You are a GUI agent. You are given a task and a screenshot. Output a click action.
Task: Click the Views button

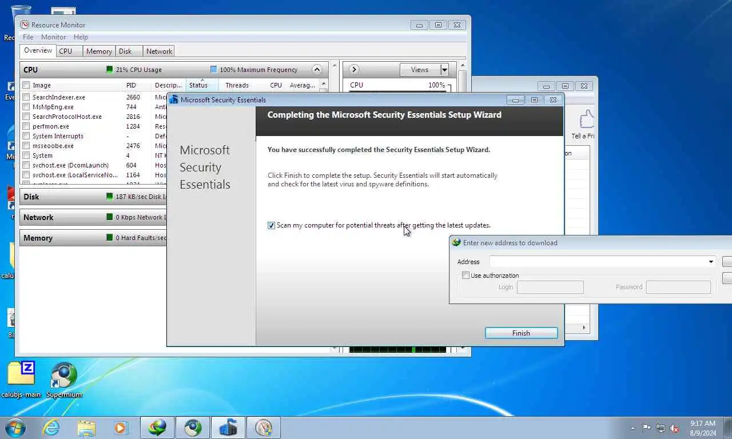tap(420, 70)
